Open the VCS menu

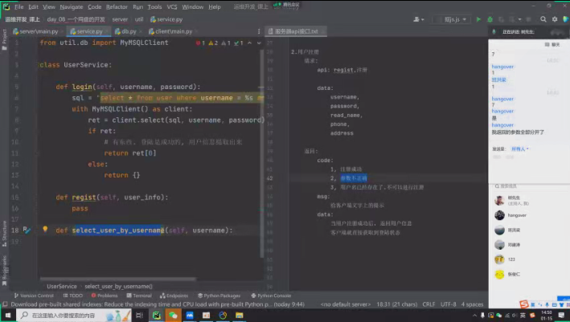pyautogui.click(x=172, y=7)
